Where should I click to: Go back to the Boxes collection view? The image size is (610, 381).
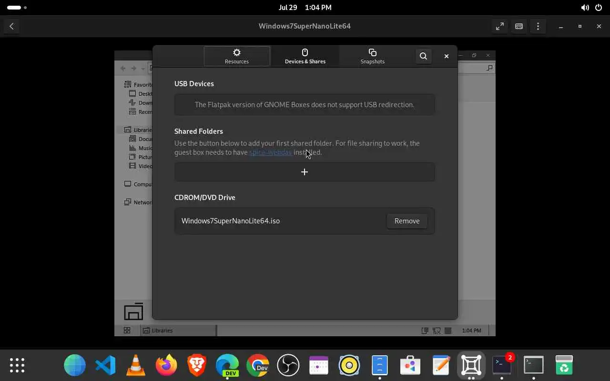pyautogui.click(x=12, y=26)
